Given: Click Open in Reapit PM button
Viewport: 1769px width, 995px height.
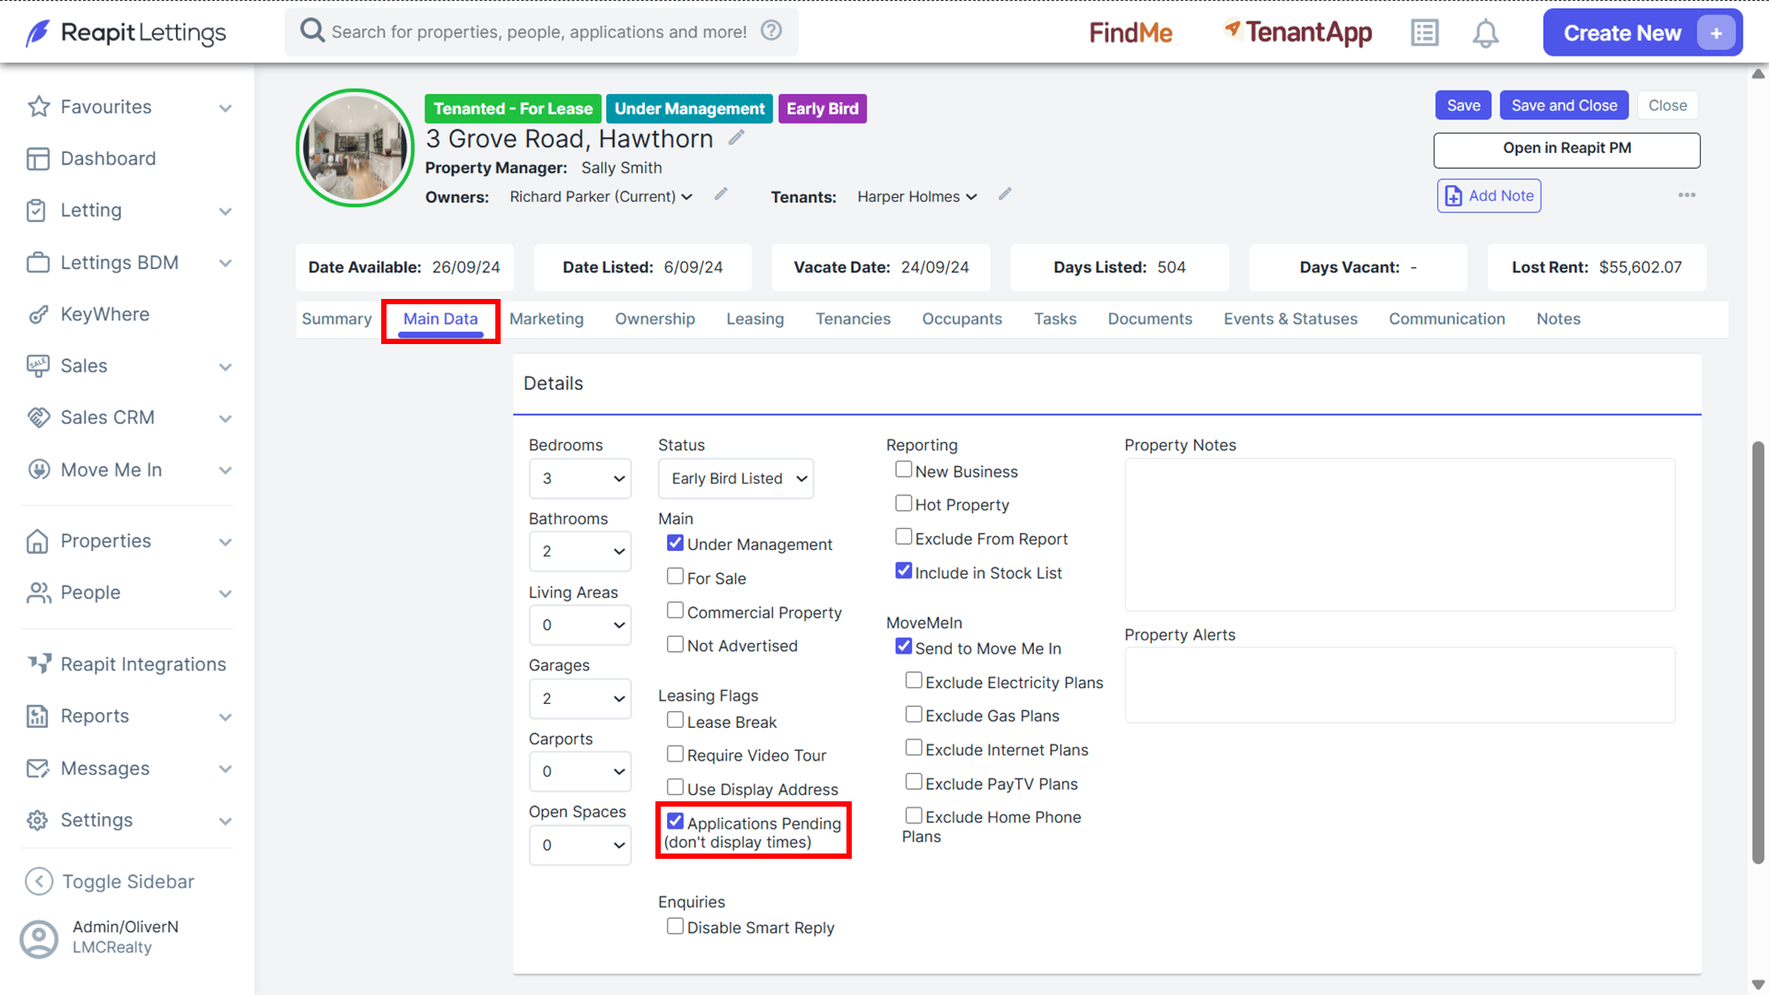Looking at the screenshot, I should pyautogui.click(x=1566, y=149).
